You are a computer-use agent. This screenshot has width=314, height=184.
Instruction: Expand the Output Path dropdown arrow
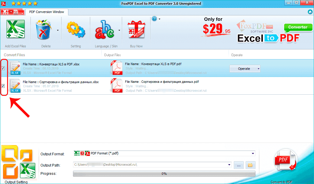point(229,165)
